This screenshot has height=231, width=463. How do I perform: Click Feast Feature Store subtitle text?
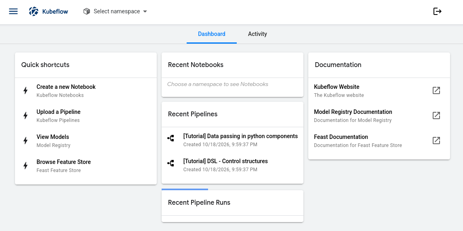pos(59,170)
